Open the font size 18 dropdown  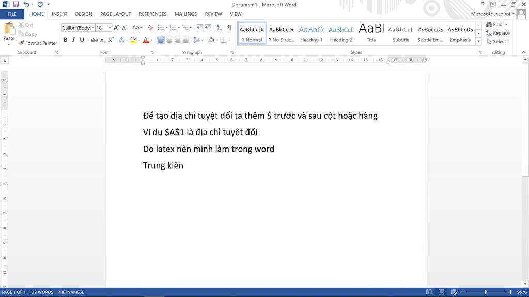(110, 28)
